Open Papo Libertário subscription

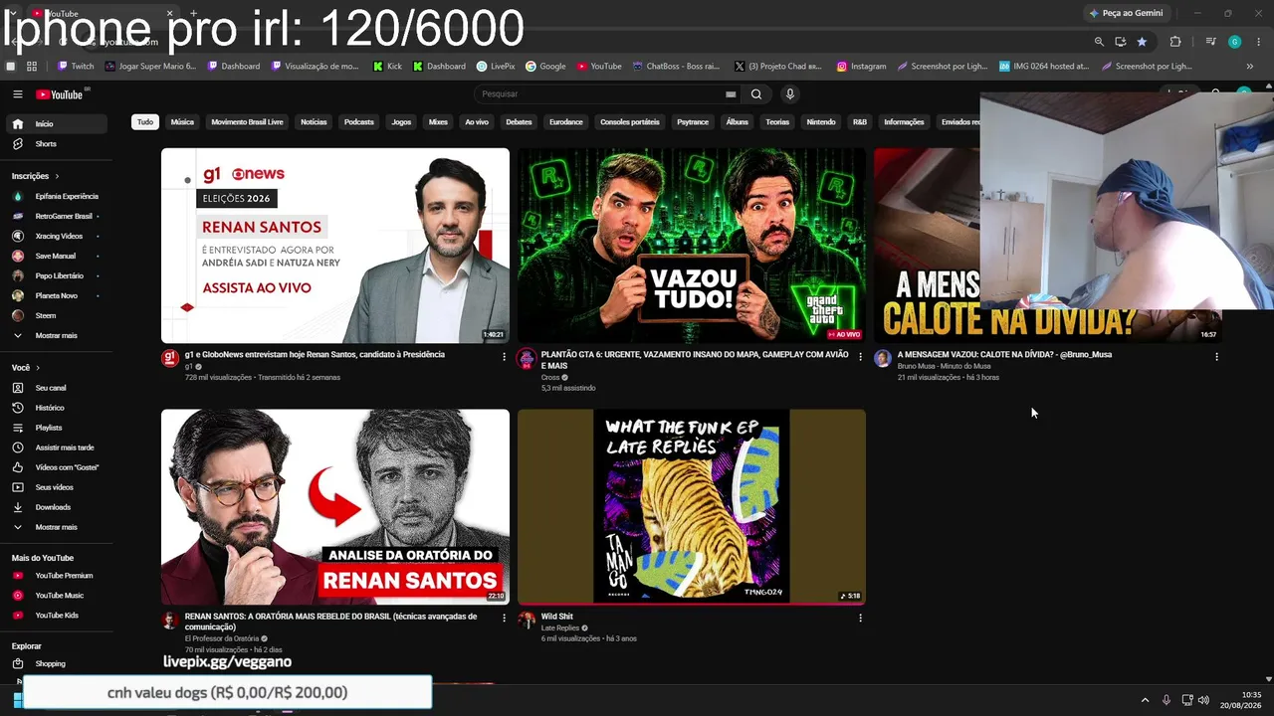click(x=56, y=276)
